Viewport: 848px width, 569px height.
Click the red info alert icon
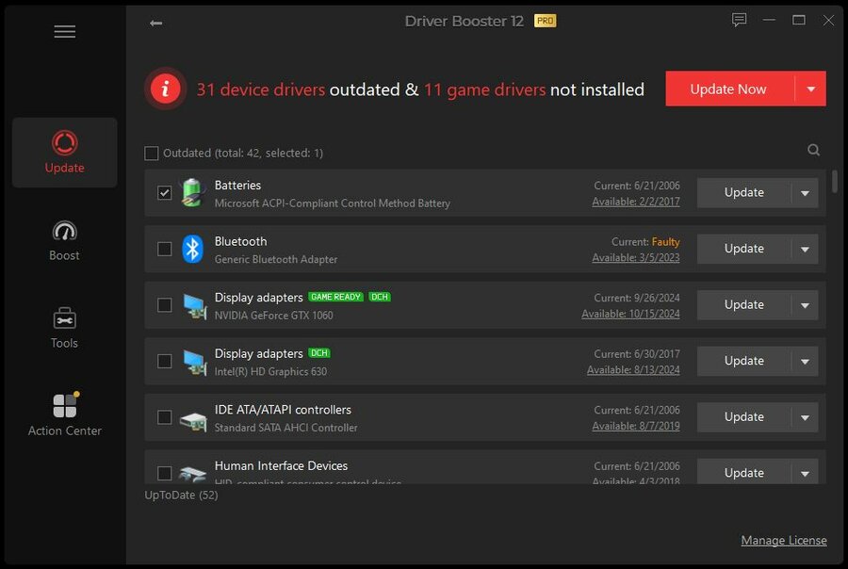click(166, 89)
